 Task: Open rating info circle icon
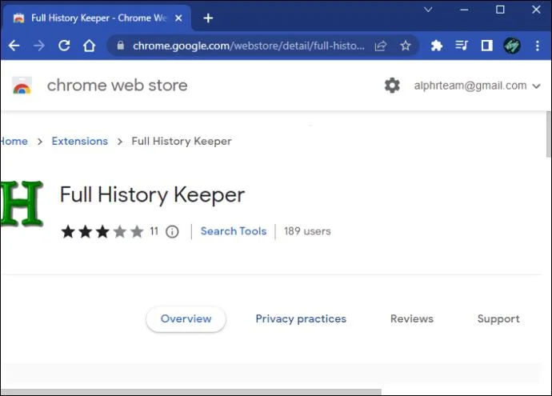(x=172, y=232)
